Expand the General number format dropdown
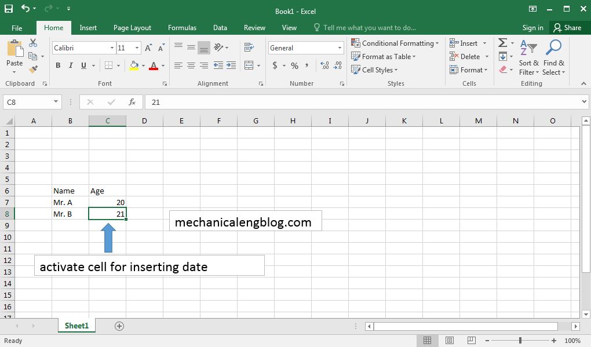Screen dimensions: 591x347 tap(340, 48)
